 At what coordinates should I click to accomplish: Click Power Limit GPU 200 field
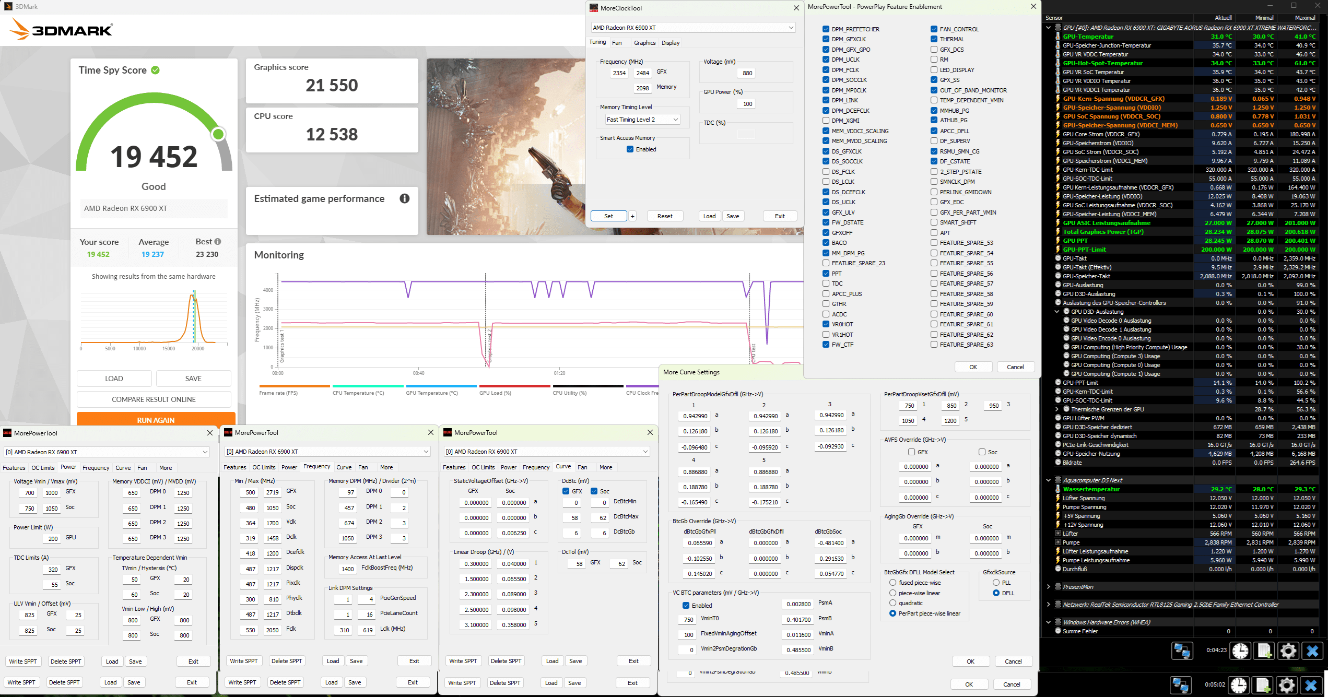click(x=52, y=539)
